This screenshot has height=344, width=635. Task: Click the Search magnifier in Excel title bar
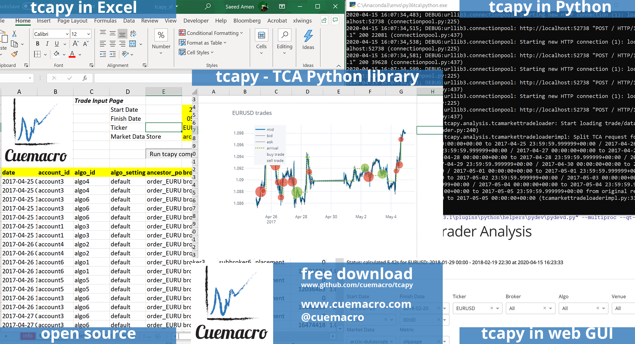208,6
